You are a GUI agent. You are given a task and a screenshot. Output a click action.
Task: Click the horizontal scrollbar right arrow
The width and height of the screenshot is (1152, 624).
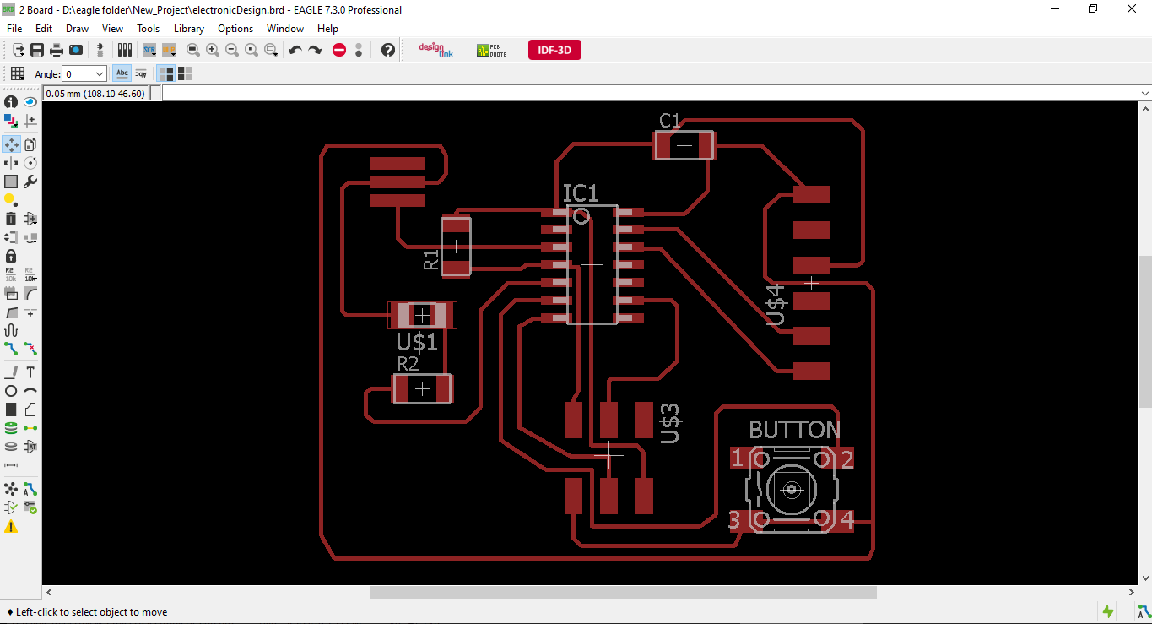pyautogui.click(x=1132, y=592)
